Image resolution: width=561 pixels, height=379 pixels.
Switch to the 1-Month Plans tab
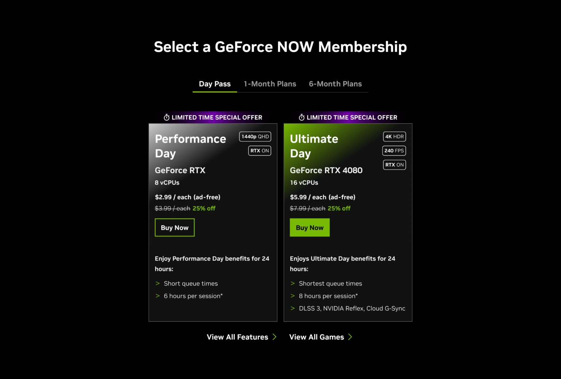(270, 84)
